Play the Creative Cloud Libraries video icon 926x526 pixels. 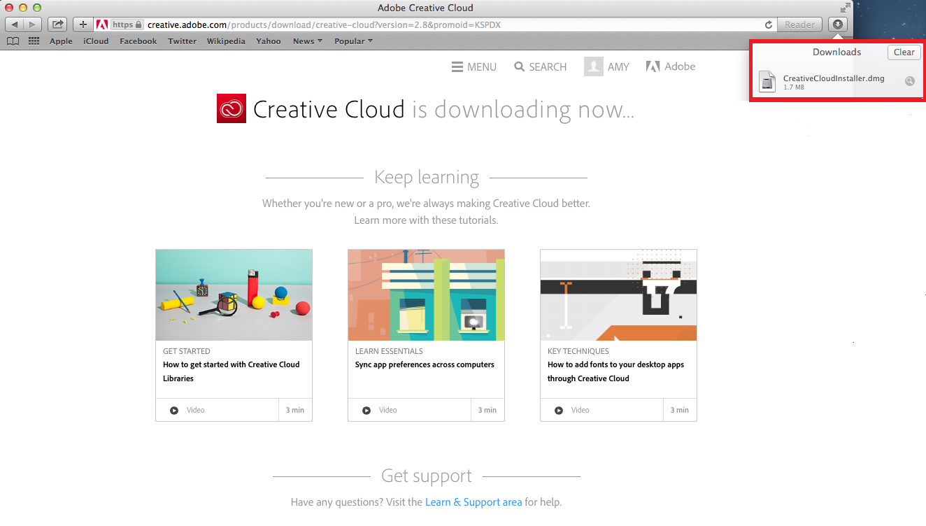click(x=174, y=410)
